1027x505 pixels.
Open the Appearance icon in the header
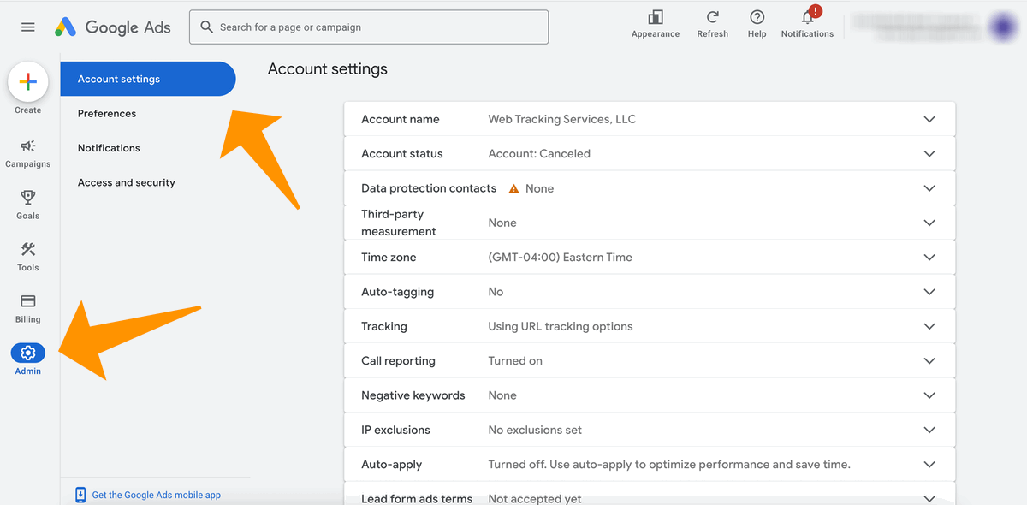coord(656,17)
